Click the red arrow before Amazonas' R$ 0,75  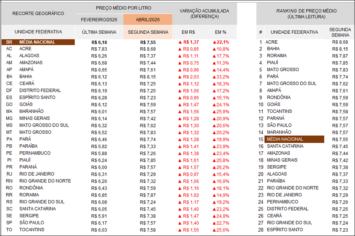tap(180, 63)
